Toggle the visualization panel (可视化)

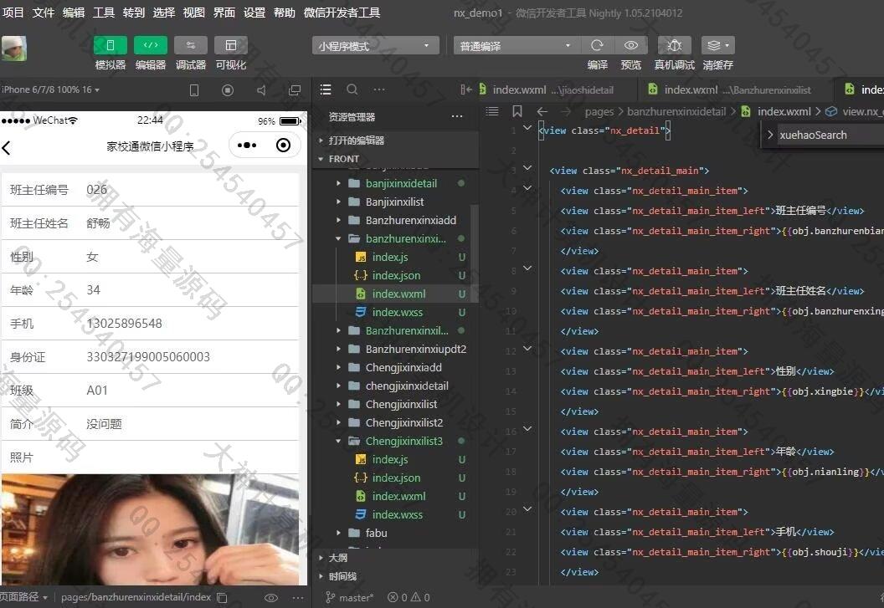click(x=230, y=46)
